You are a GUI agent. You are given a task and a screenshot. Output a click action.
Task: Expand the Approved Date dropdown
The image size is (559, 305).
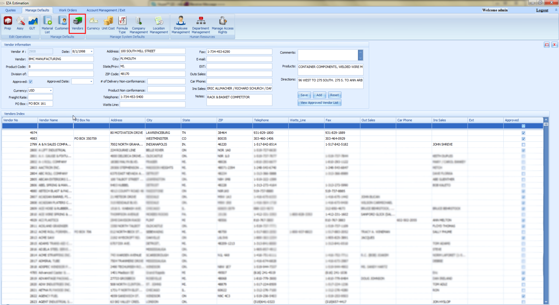tap(91, 82)
